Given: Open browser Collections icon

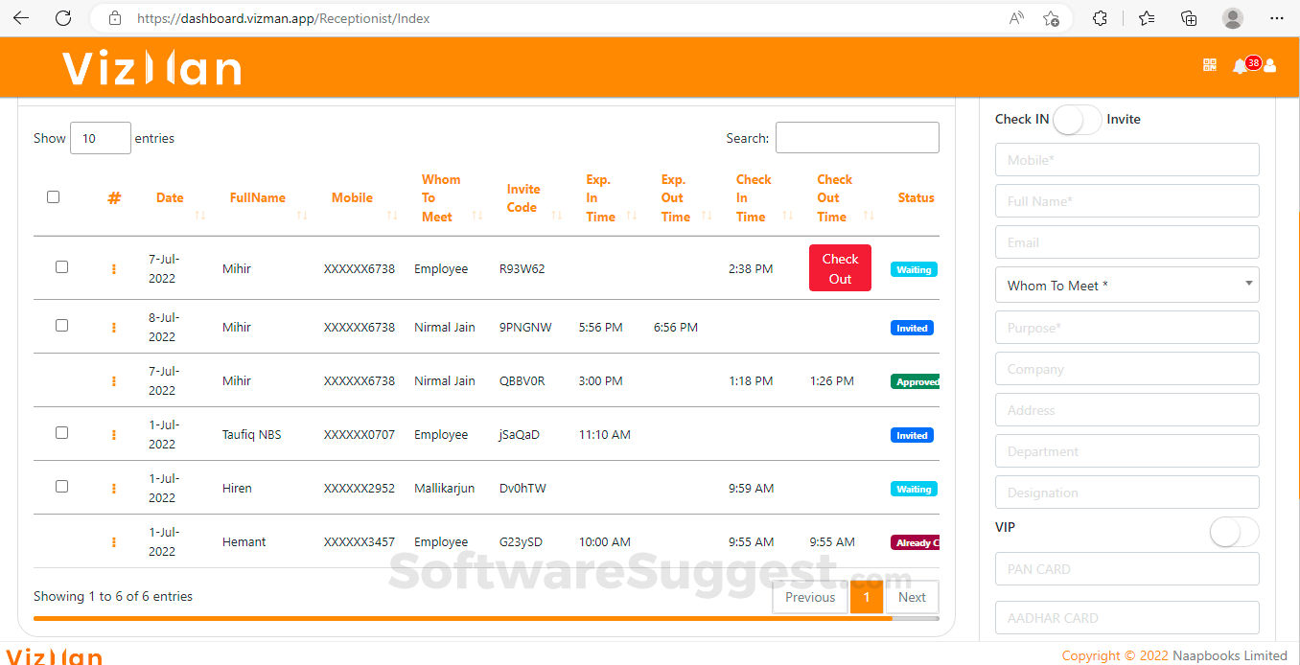Looking at the screenshot, I should pyautogui.click(x=1189, y=18).
